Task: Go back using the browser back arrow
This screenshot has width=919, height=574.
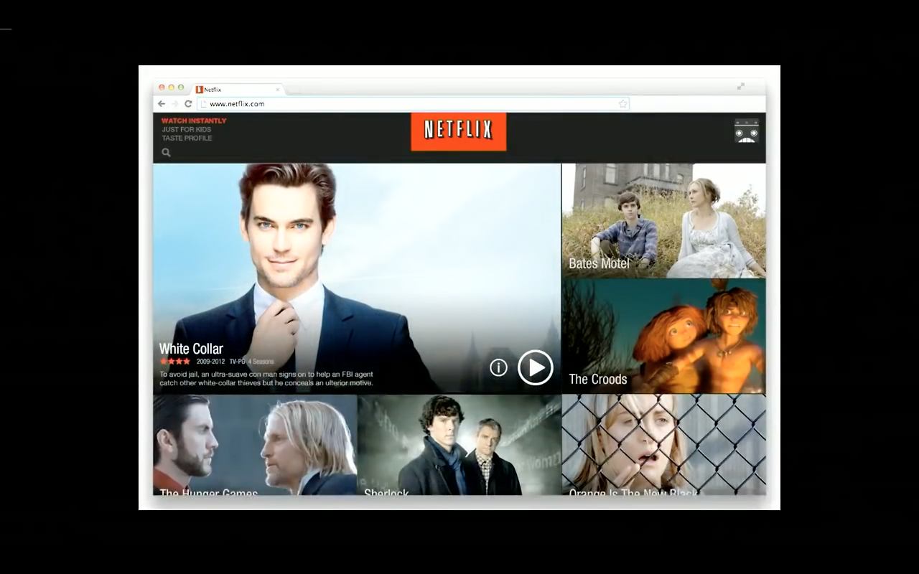Action: (x=162, y=104)
